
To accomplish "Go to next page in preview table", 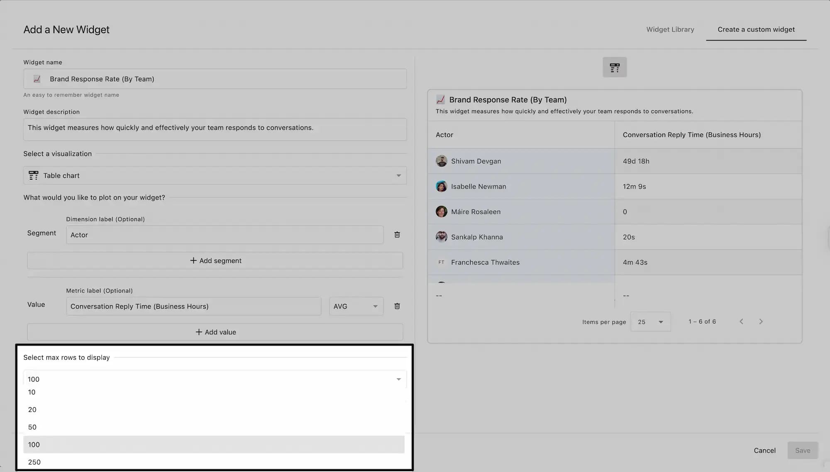I will tap(761, 321).
